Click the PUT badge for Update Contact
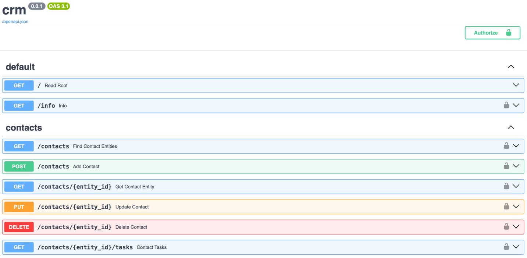 19,207
